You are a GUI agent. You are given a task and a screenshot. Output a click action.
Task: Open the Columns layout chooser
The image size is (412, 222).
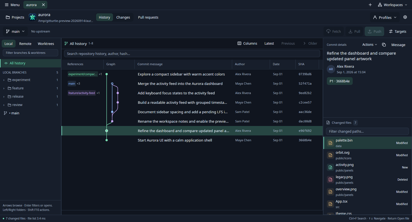click(x=247, y=43)
